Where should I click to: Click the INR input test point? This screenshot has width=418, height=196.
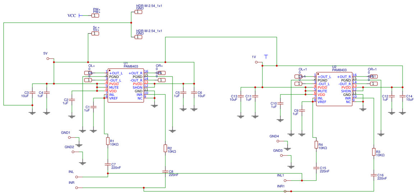77,188
